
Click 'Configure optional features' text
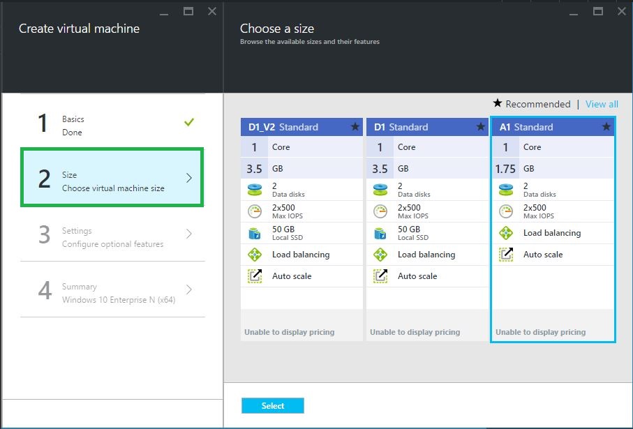(x=112, y=244)
